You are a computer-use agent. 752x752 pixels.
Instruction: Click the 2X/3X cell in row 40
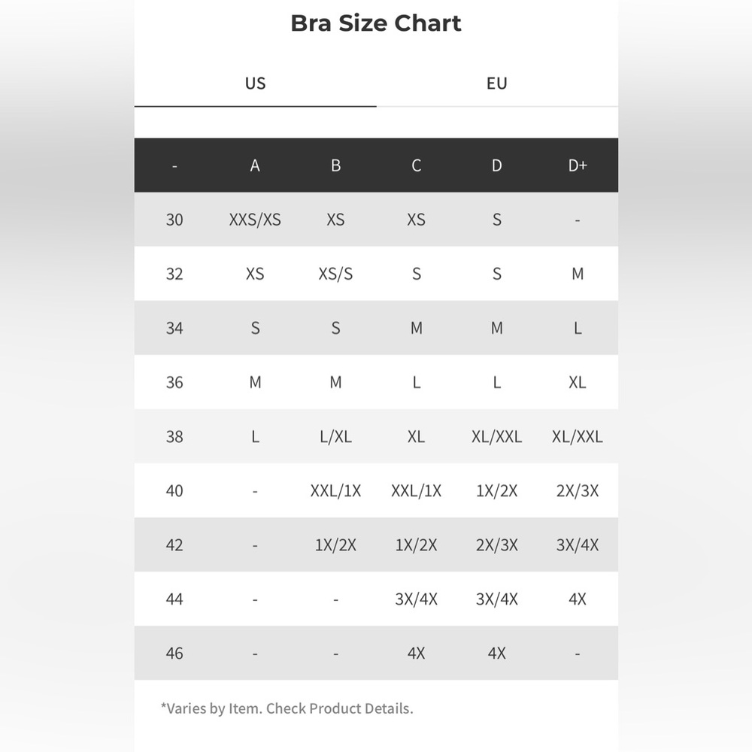click(578, 490)
